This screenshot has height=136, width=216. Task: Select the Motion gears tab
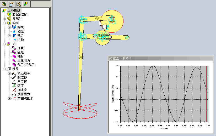point(26,4)
